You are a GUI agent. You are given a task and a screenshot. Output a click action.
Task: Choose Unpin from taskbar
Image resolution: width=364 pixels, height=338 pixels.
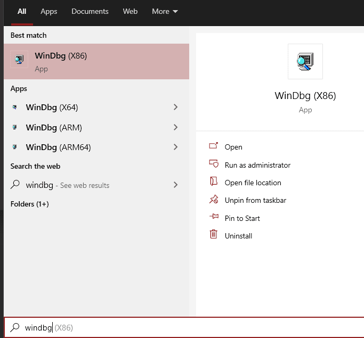pyautogui.click(x=255, y=200)
